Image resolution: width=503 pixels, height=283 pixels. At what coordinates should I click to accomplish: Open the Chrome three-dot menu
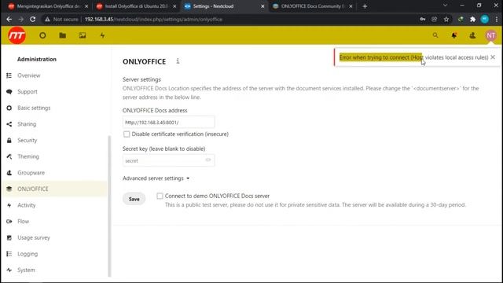coord(497,19)
